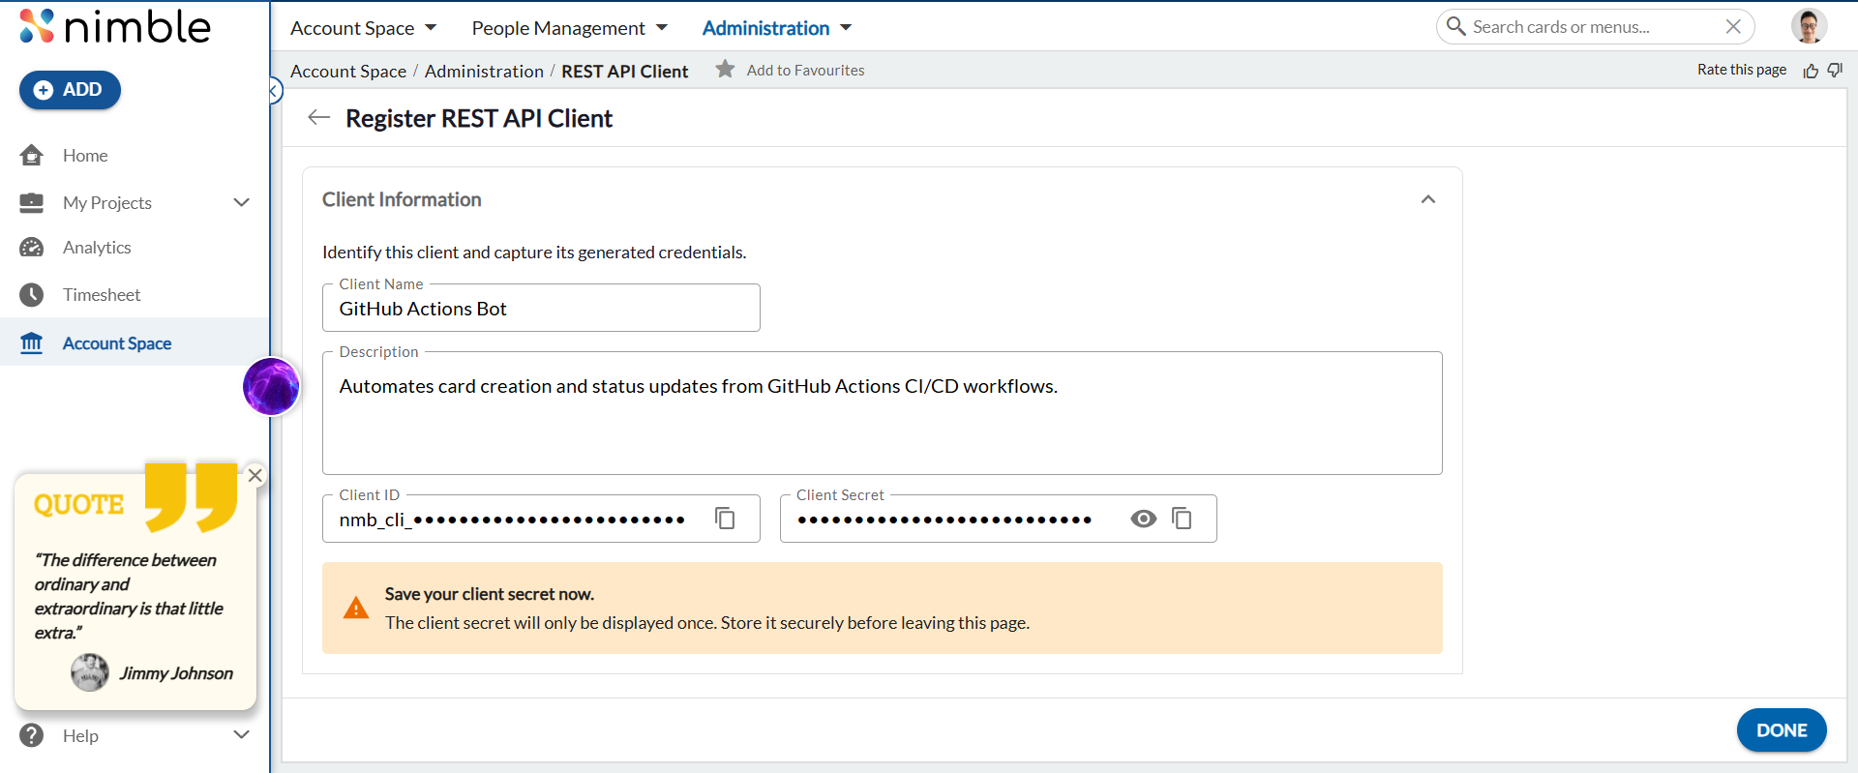This screenshot has height=773, width=1858.
Task: Click the 'Rate this page' text
Action: pyautogui.click(x=1742, y=70)
